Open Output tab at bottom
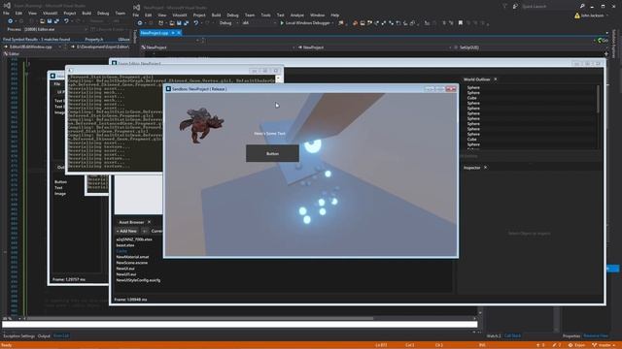This screenshot has width=622, height=349. [x=44, y=336]
